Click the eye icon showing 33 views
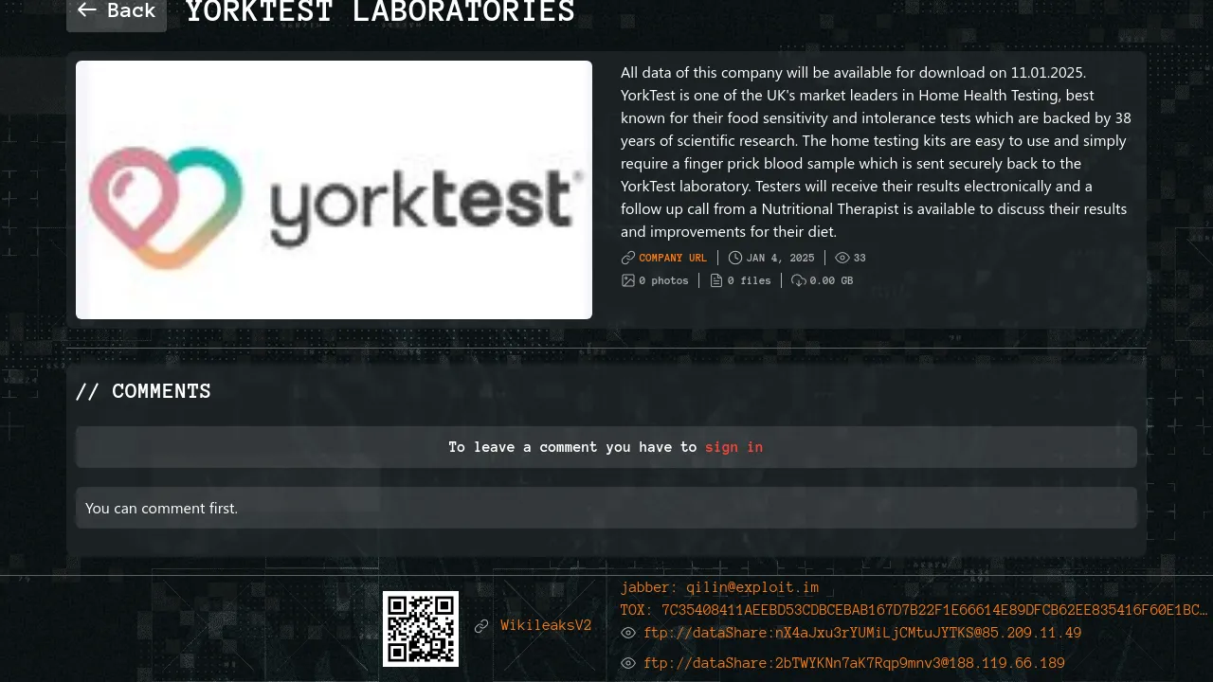This screenshot has height=682, width=1213. point(842,258)
